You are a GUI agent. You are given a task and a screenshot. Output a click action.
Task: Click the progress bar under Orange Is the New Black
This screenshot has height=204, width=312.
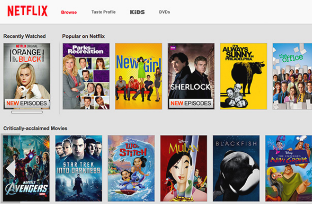coord(27,112)
